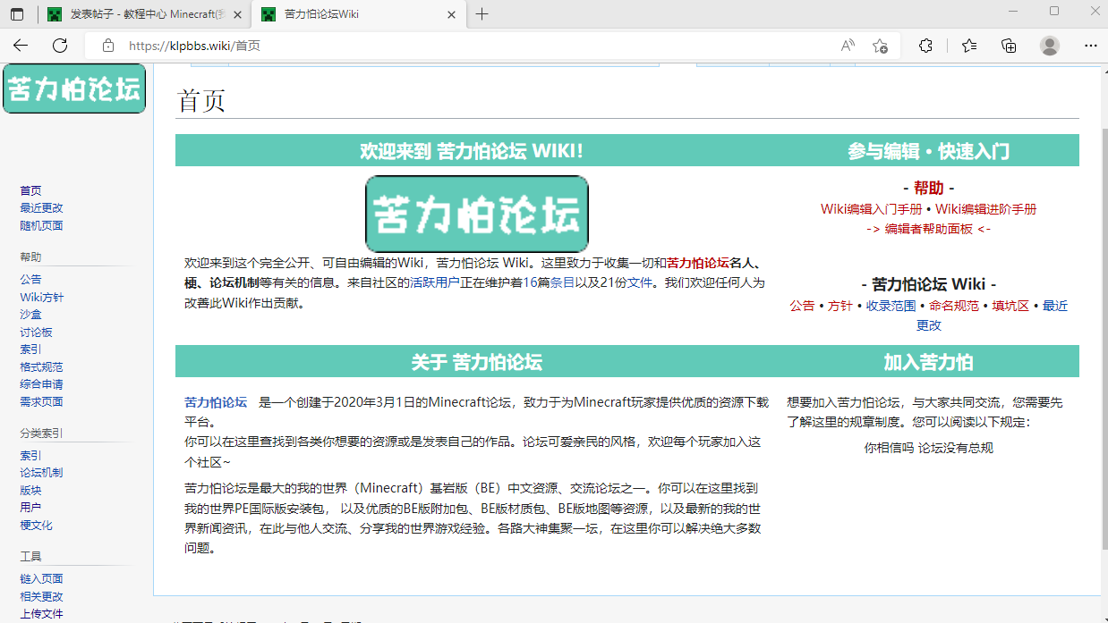
Task: Open the Wiki编辑入门手册 link
Action: (872, 209)
